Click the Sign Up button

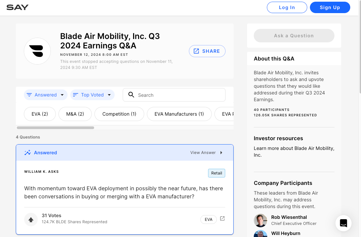click(x=330, y=7)
